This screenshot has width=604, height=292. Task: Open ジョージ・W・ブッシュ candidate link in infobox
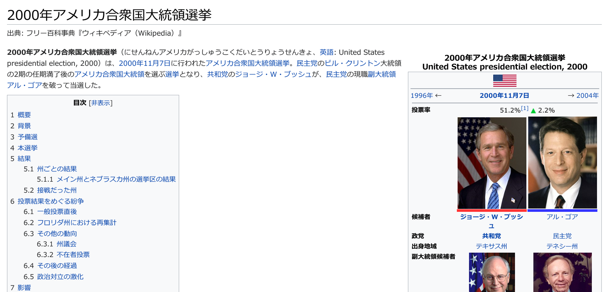pos(491,221)
